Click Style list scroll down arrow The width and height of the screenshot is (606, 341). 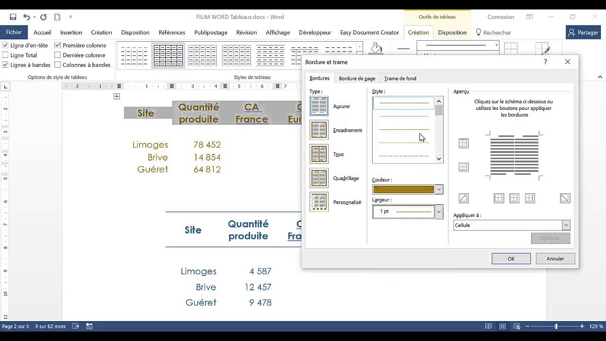point(439,159)
